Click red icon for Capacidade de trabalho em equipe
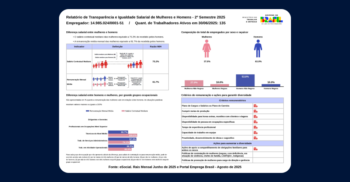350x182 pixels. [256, 132]
